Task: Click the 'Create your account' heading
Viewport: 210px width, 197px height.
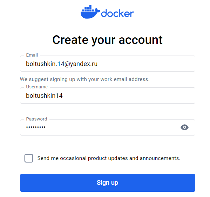Action: (107, 40)
